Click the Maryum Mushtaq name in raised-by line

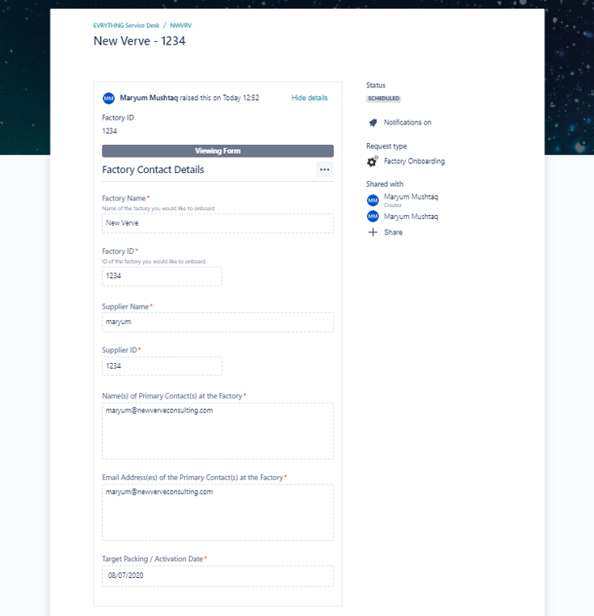coord(149,98)
